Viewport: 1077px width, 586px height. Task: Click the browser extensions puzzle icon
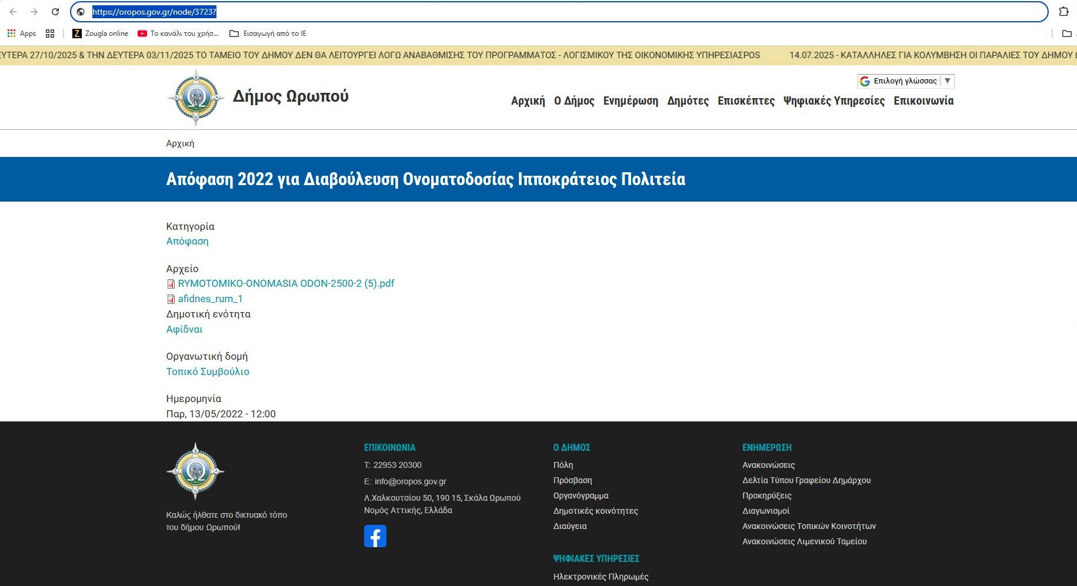1063,12
